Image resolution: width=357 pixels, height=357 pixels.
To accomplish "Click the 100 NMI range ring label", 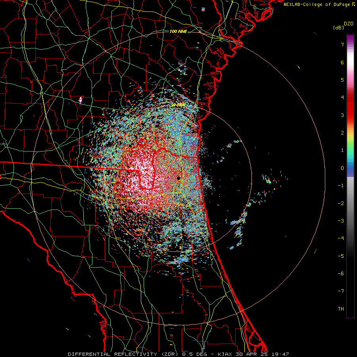I will (x=178, y=31).
